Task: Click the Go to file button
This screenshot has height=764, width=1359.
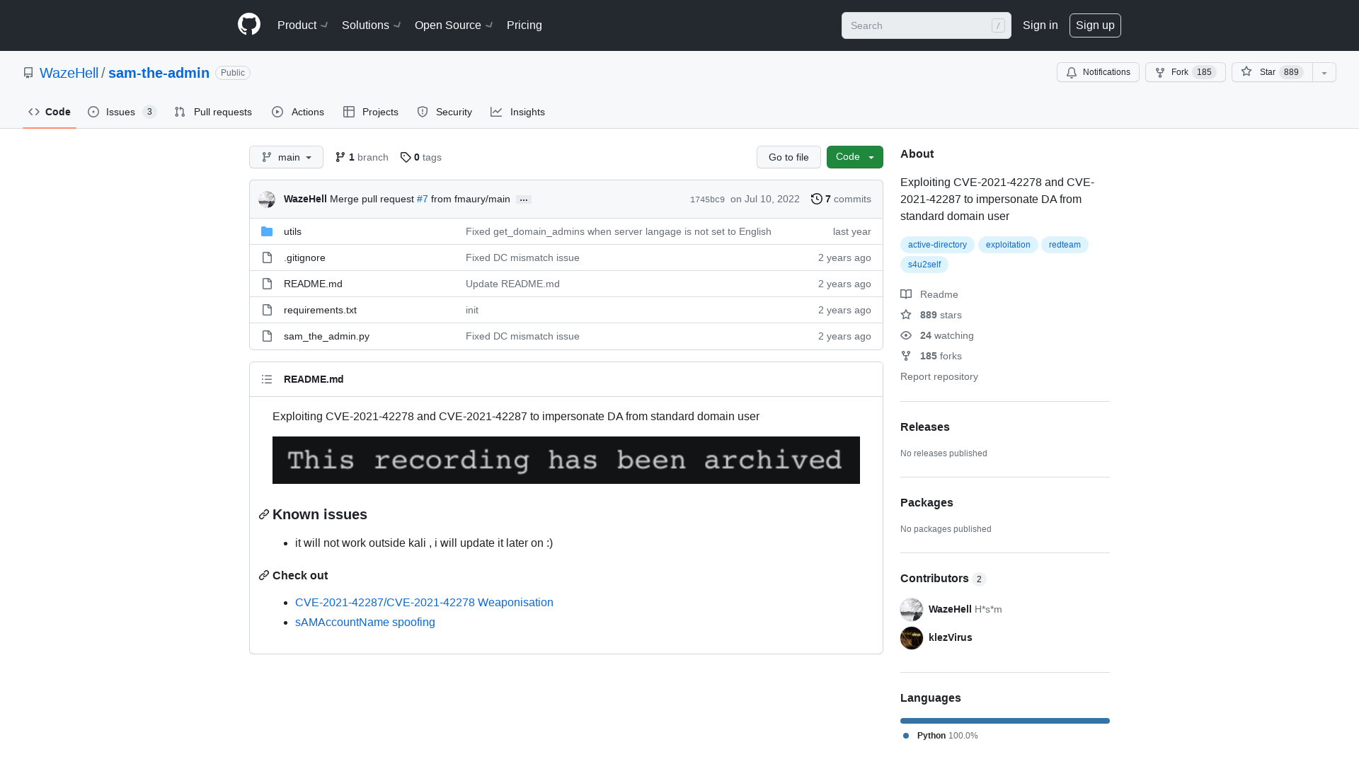Action: 789,157
